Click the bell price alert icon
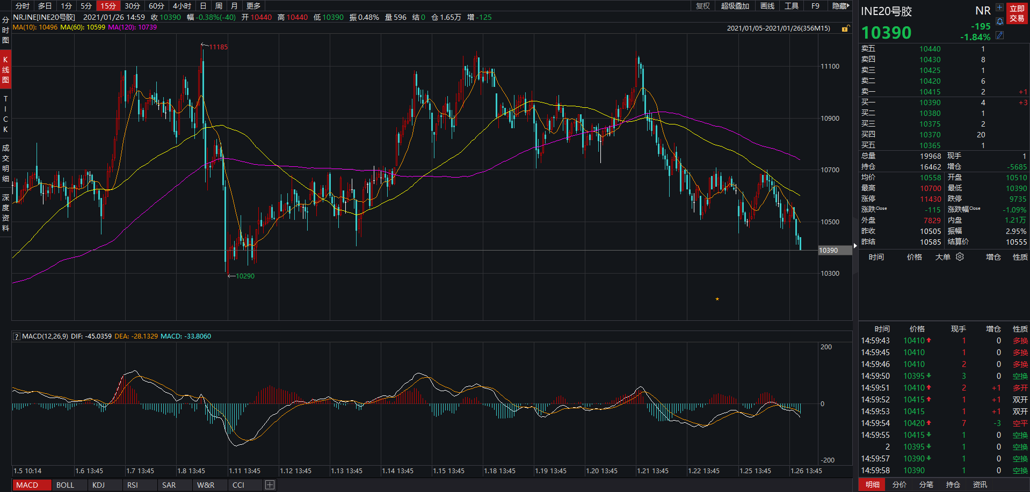Image resolution: width=1030 pixels, height=492 pixels. [999, 21]
